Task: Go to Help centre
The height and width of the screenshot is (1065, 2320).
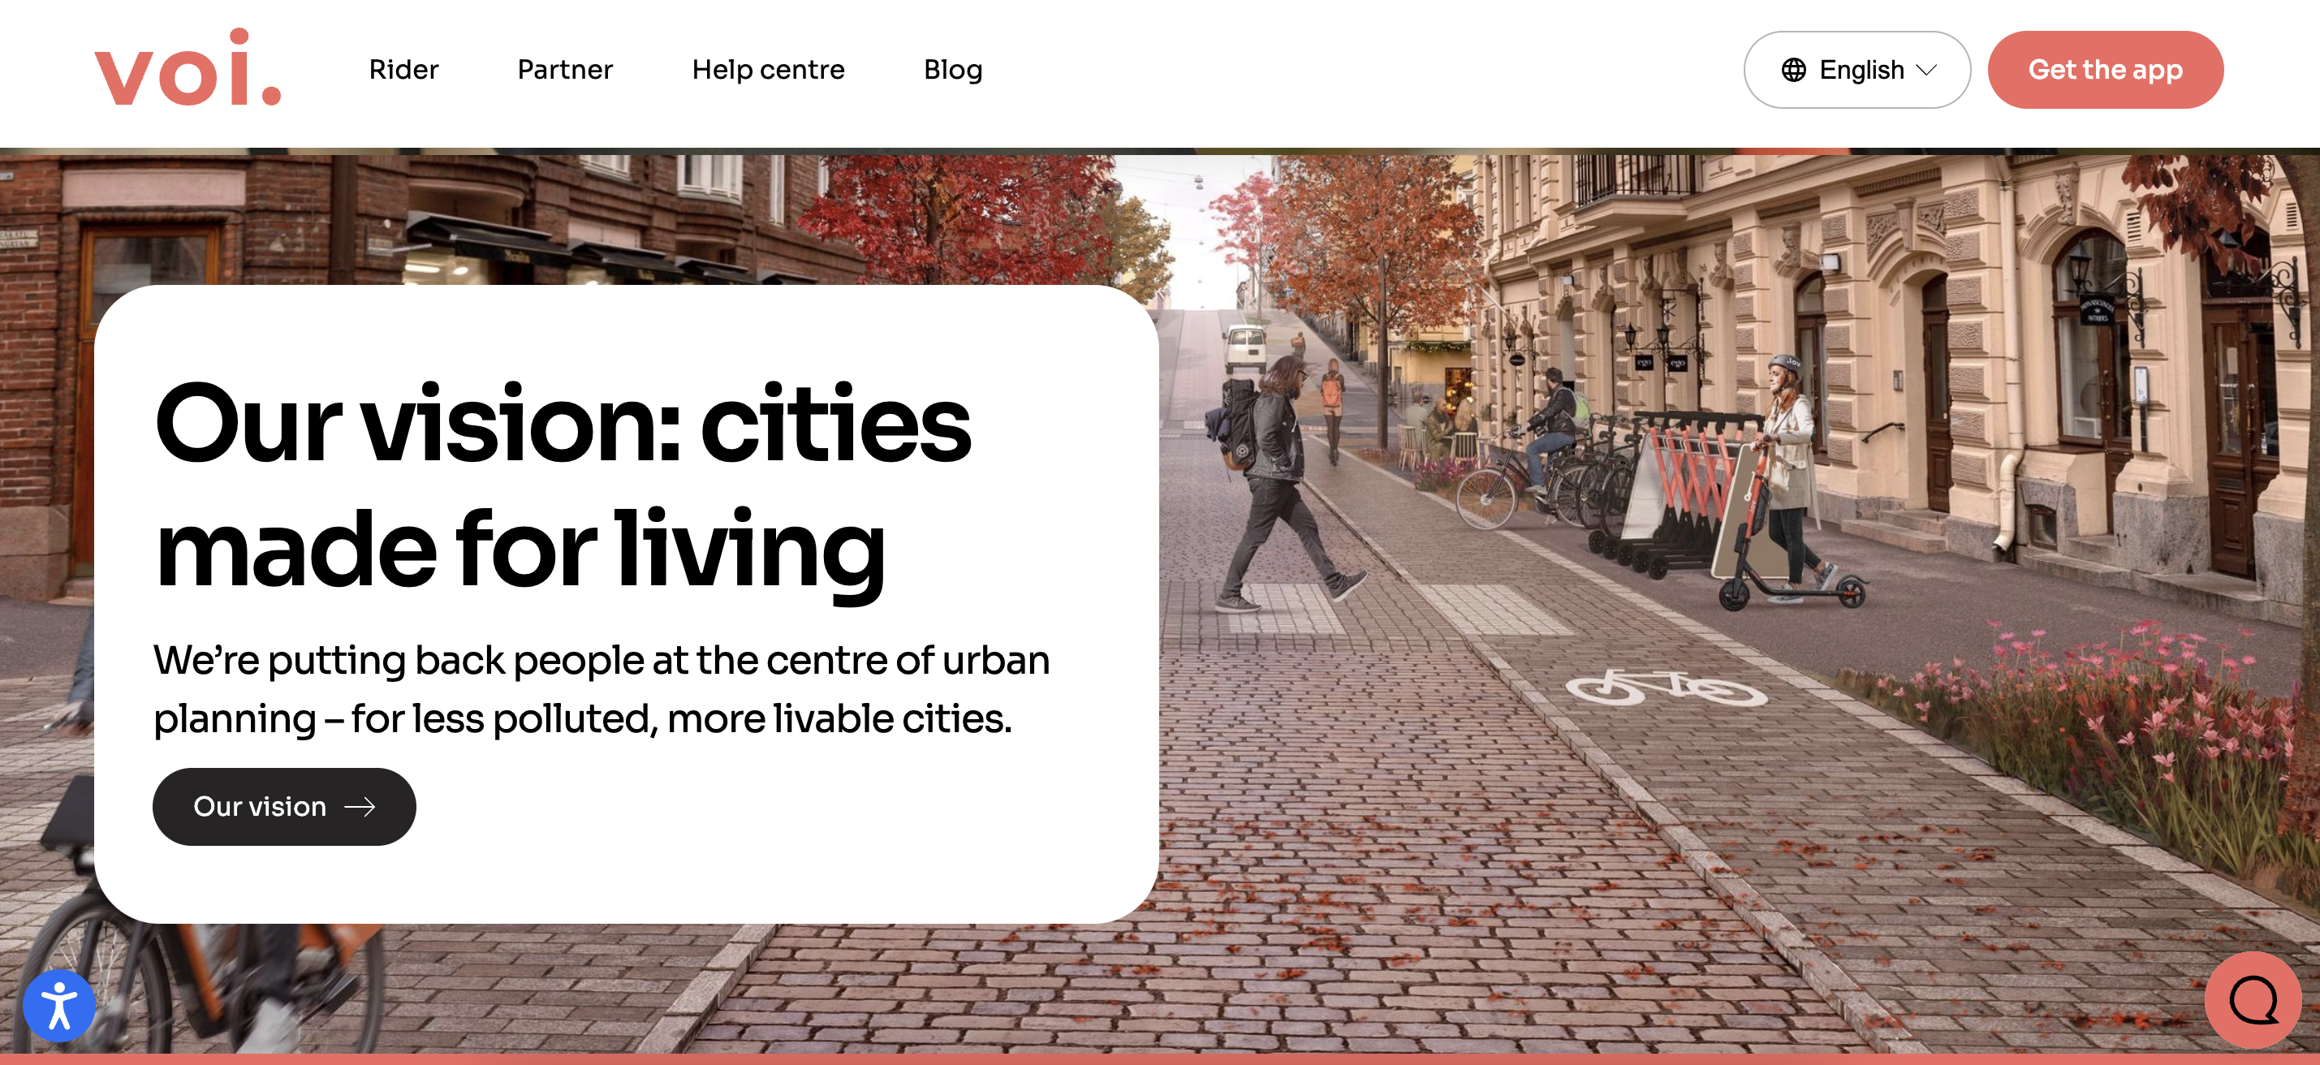Action: [x=768, y=69]
